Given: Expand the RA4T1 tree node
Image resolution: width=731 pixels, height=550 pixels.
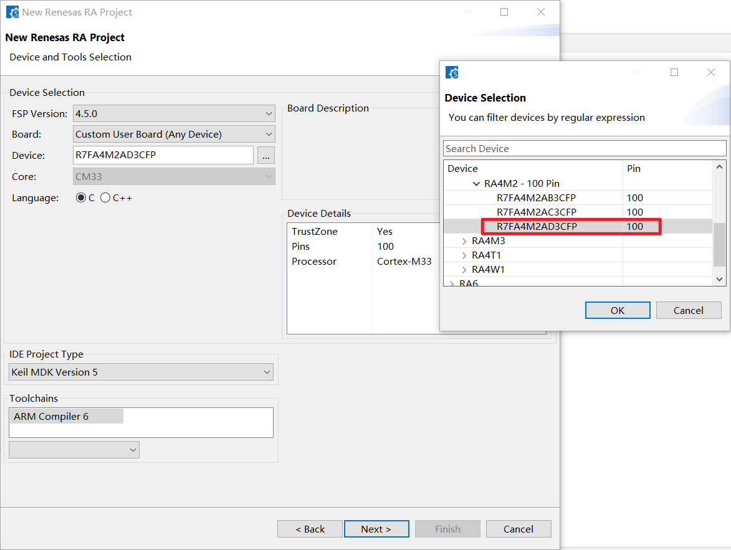Looking at the screenshot, I should [x=464, y=255].
